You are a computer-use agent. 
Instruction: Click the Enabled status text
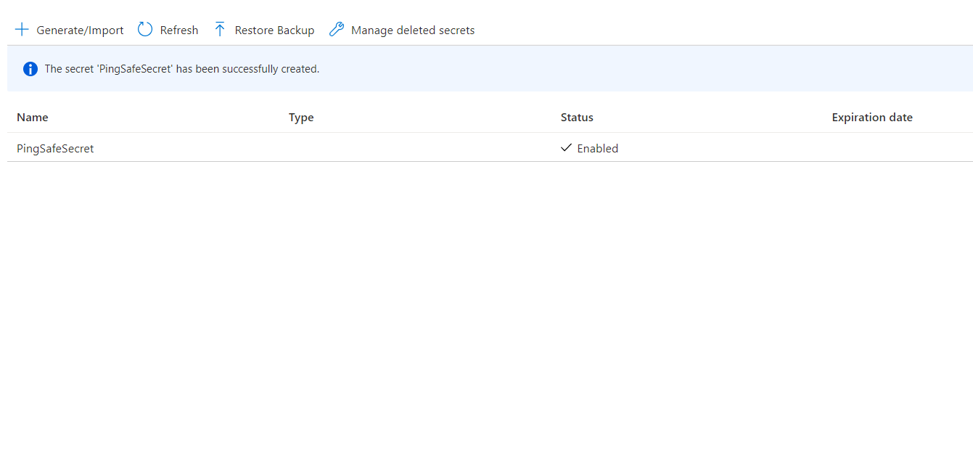tap(598, 149)
